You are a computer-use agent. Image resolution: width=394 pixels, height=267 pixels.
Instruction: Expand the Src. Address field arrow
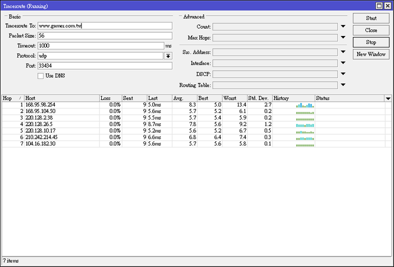pos(343,52)
